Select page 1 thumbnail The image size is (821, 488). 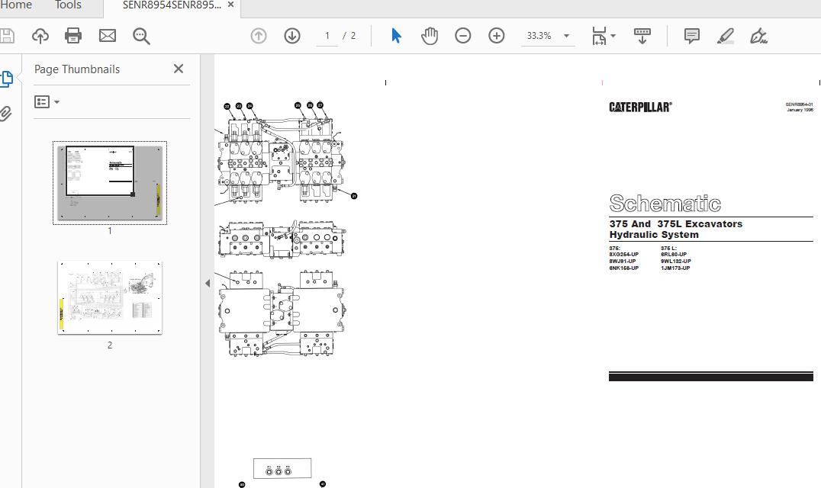pyautogui.click(x=109, y=182)
